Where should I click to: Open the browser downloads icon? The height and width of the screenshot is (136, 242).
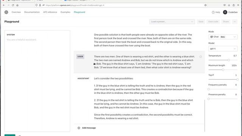click(x=229, y=5)
